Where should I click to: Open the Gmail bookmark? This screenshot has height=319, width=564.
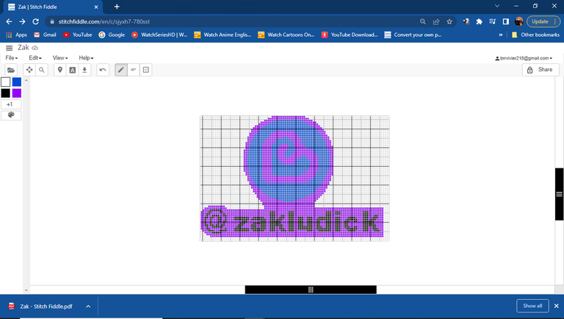45,35
